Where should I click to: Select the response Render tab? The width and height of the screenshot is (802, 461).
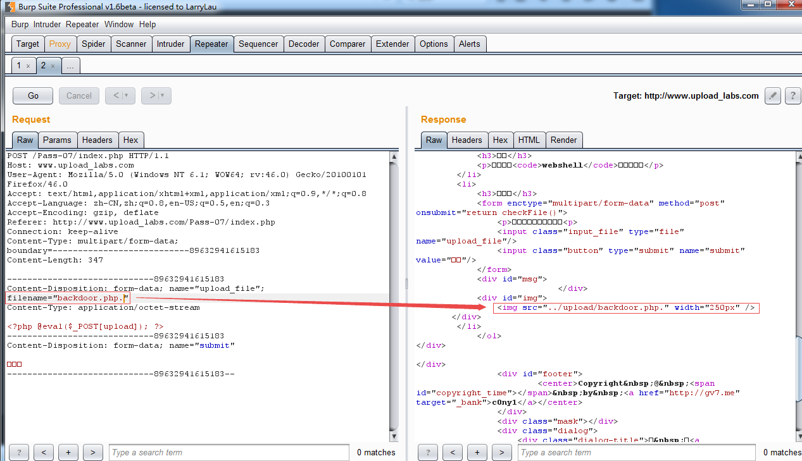click(x=564, y=140)
